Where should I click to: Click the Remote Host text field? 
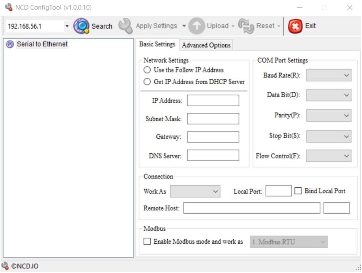click(251, 208)
